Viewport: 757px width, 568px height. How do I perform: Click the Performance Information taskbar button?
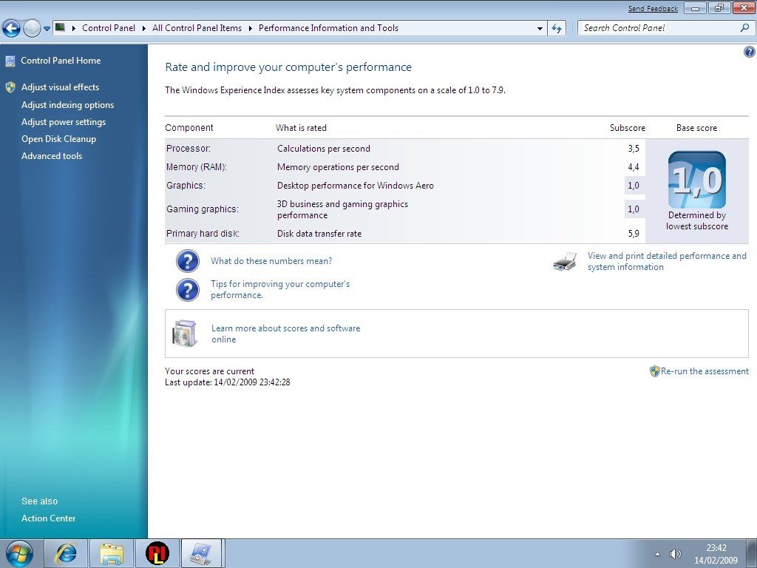coord(201,553)
